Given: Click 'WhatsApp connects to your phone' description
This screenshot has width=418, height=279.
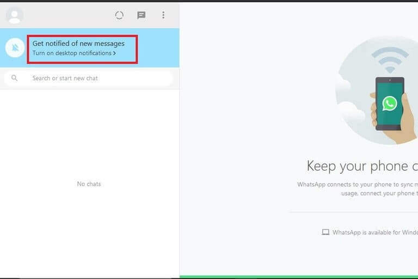Looking at the screenshot, I should click(x=358, y=189).
